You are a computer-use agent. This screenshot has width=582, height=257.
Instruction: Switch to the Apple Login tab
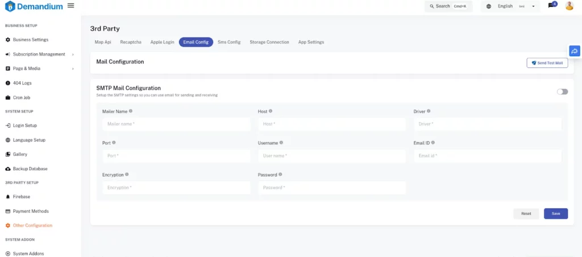pyautogui.click(x=162, y=42)
